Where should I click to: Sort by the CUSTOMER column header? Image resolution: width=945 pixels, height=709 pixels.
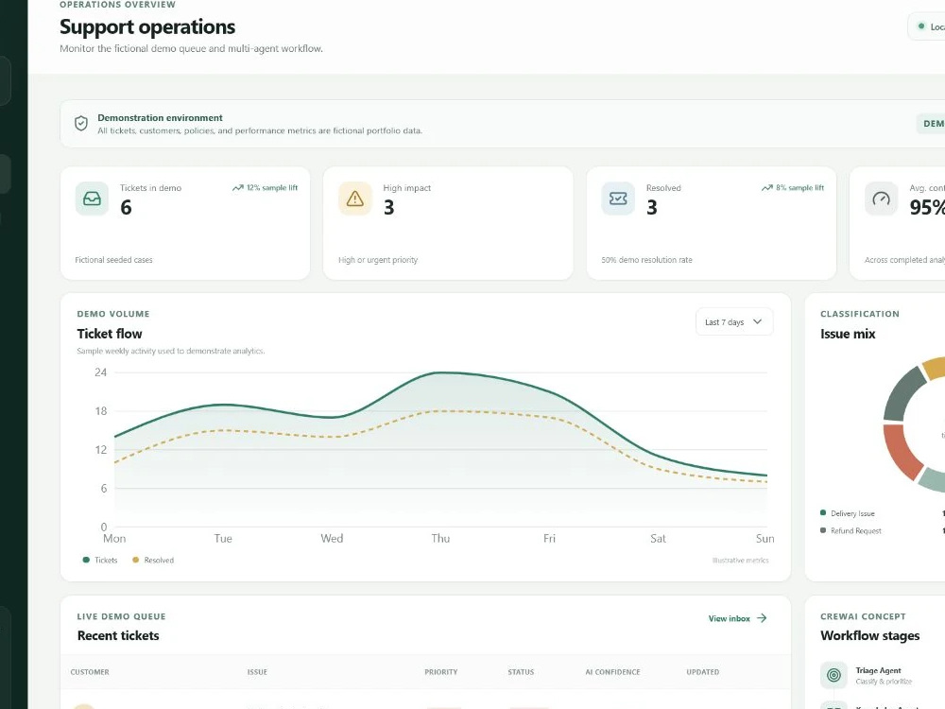click(x=90, y=671)
